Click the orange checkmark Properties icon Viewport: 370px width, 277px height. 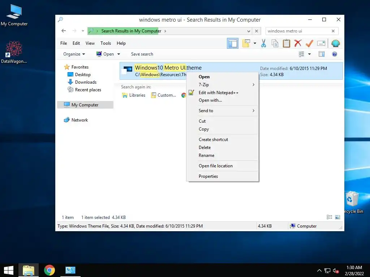tap(309, 43)
